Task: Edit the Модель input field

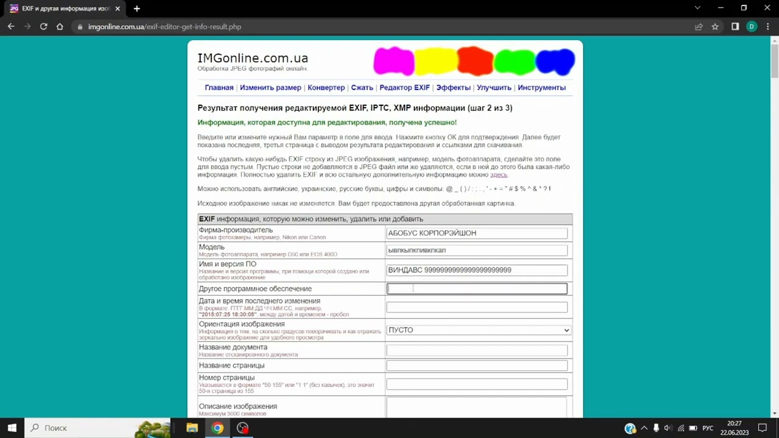Action: coord(477,250)
